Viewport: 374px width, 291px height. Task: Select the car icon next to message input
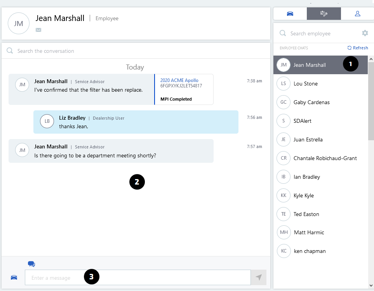14,277
